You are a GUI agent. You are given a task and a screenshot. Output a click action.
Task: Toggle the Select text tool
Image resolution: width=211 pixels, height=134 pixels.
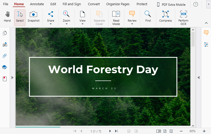tap(20, 17)
